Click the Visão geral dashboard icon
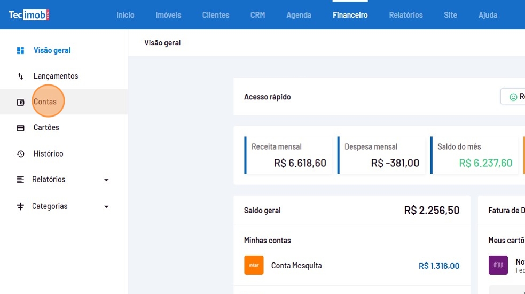The width and height of the screenshot is (525, 294). tap(20, 50)
